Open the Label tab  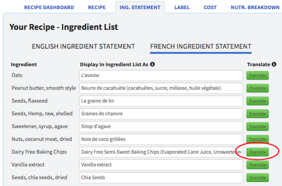(x=182, y=7)
